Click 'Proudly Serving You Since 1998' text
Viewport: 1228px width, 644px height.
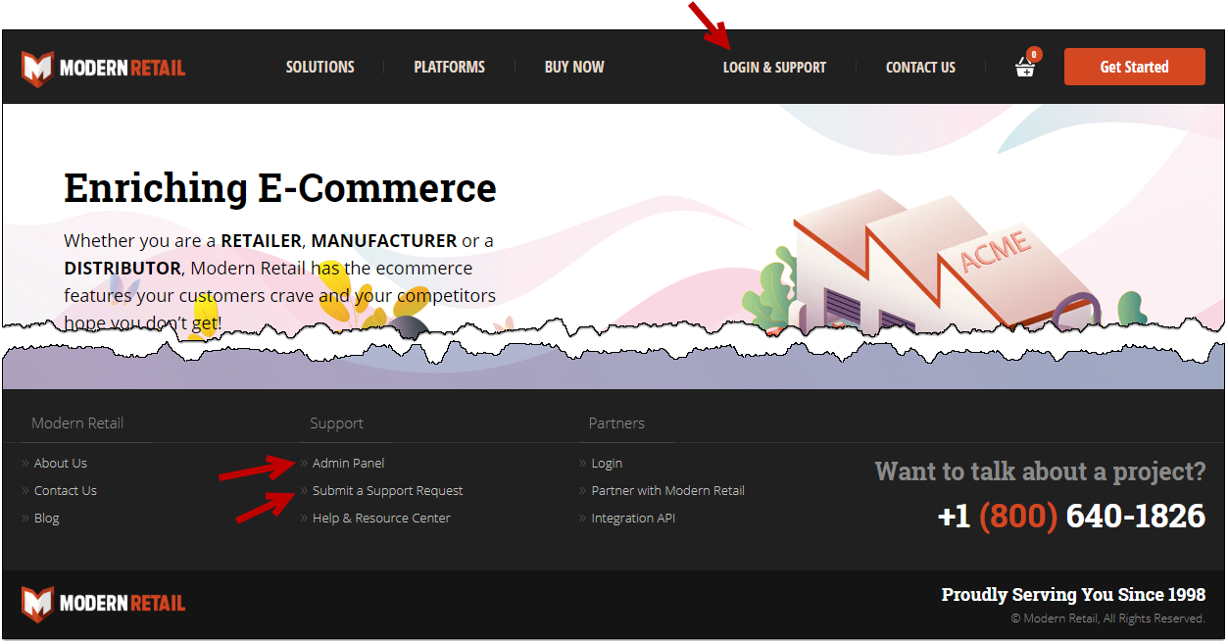[1073, 595]
